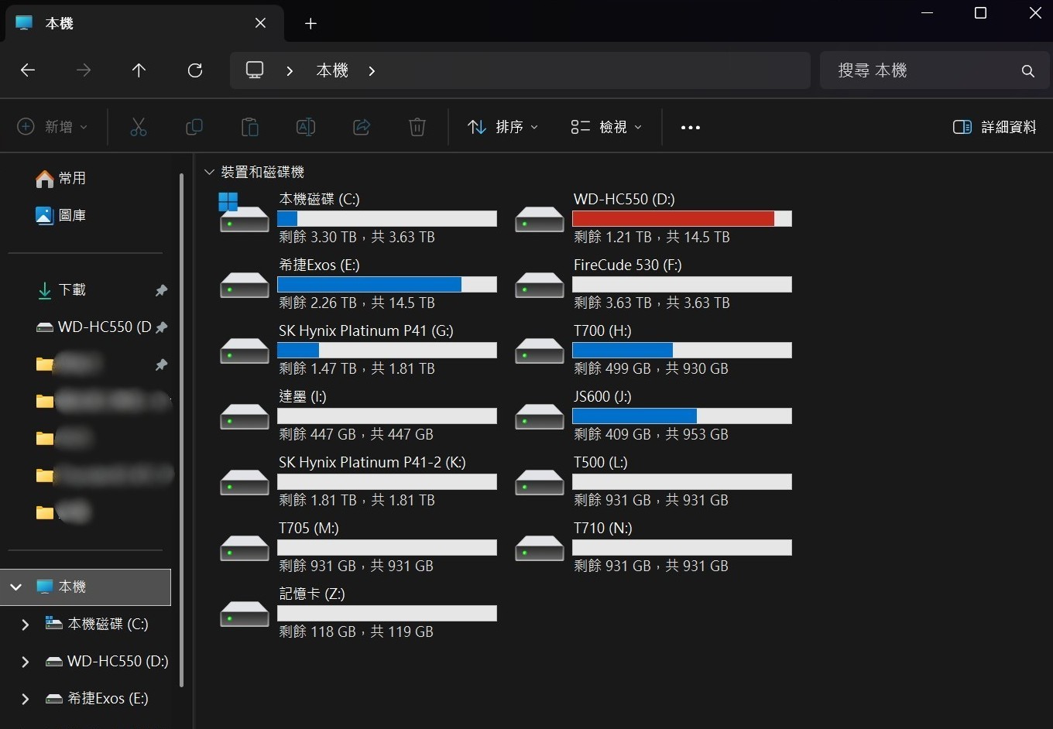Select the FireCude 530 (F:) drive
This screenshot has height=729, width=1053.
coord(653,284)
